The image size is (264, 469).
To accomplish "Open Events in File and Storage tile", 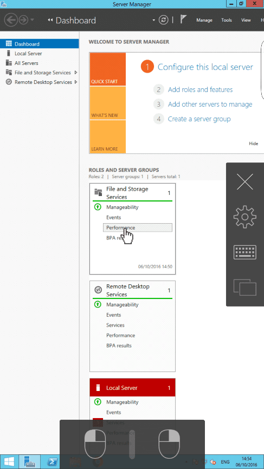I will click(x=113, y=218).
